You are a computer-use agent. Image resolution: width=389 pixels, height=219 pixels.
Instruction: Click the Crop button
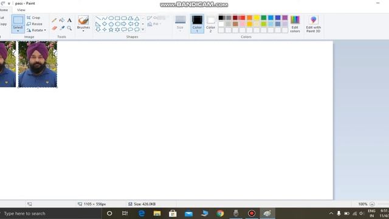[x=33, y=18]
